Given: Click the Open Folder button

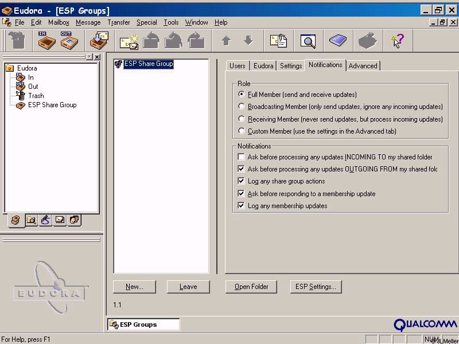Looking at the screenshot, I should pyautogui.click(x=251, y=287).
